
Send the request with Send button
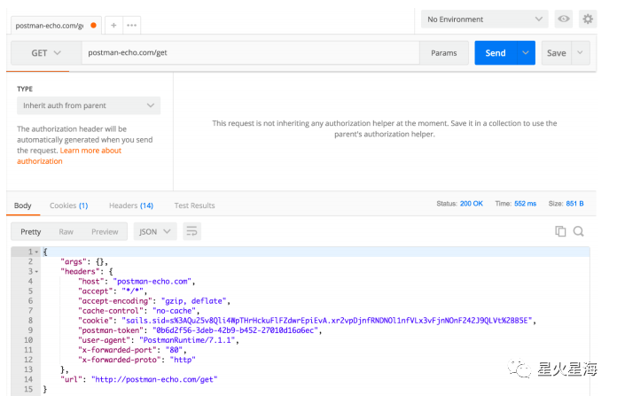point(496,52)
